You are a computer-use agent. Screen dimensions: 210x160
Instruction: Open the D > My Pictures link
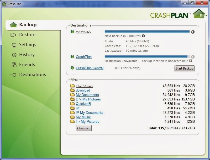(88, 99)
